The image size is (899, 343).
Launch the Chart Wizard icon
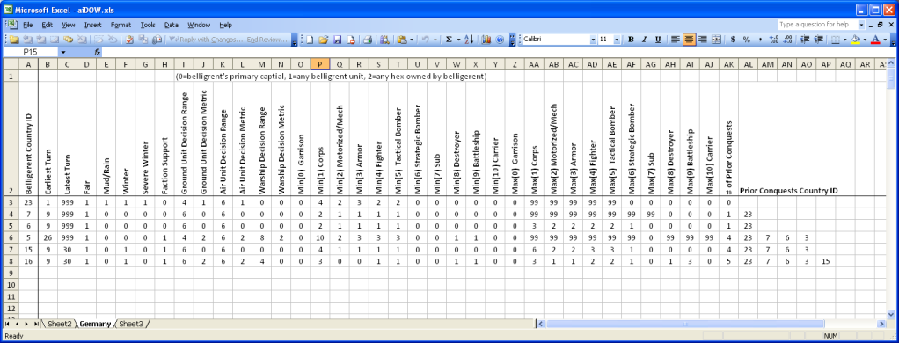click(x=486, y=40)
